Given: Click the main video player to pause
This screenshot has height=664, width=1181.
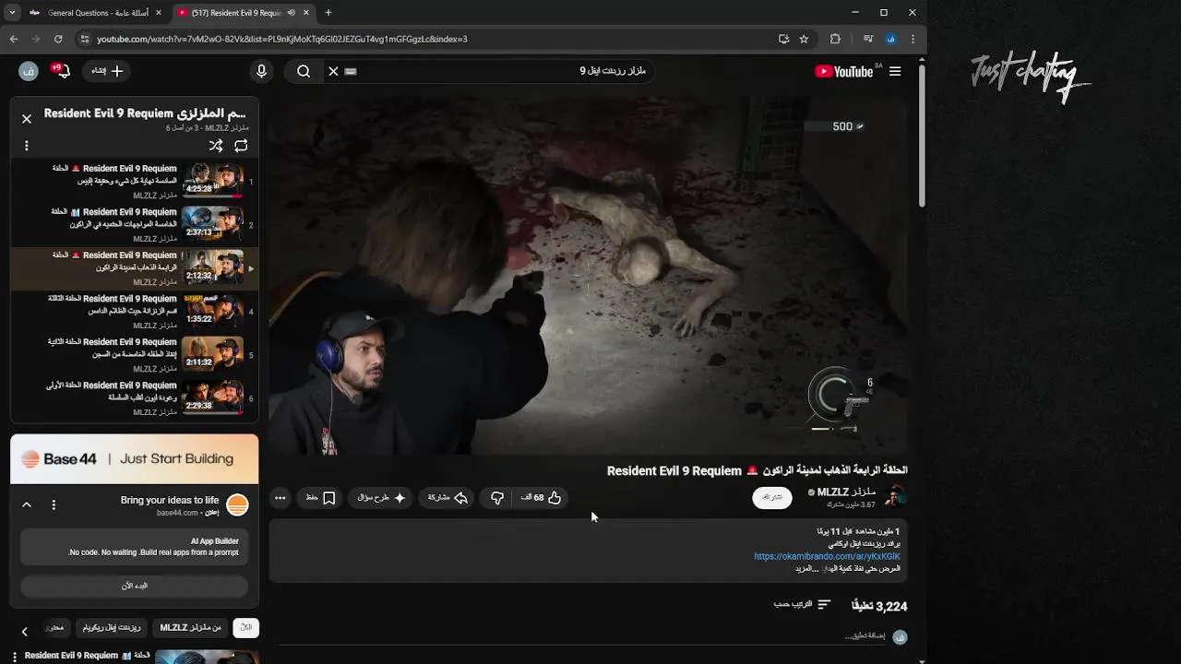Looking at the screenshot, I should (x=589, y=275).
